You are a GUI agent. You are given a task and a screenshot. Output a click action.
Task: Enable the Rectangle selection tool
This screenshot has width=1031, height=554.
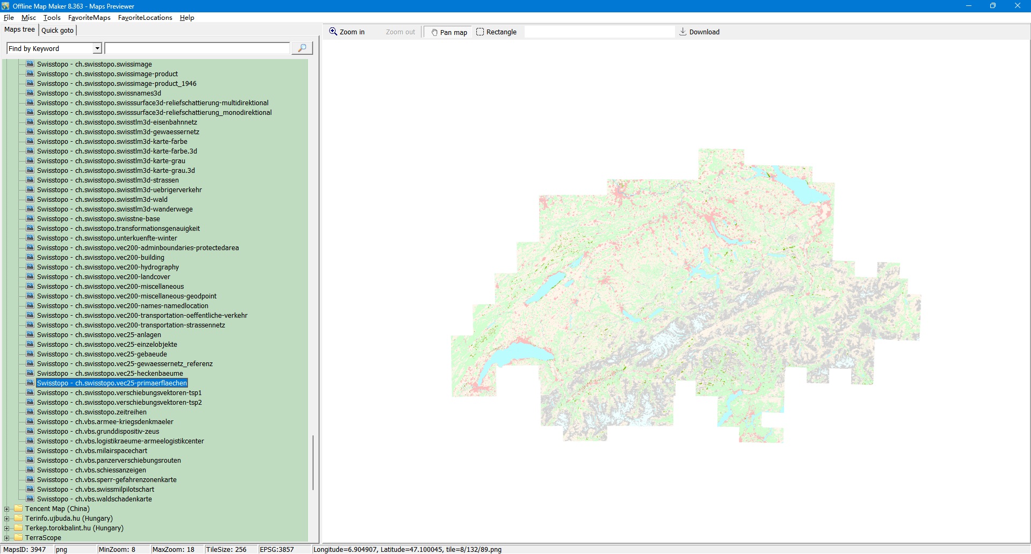click(496, 32)
